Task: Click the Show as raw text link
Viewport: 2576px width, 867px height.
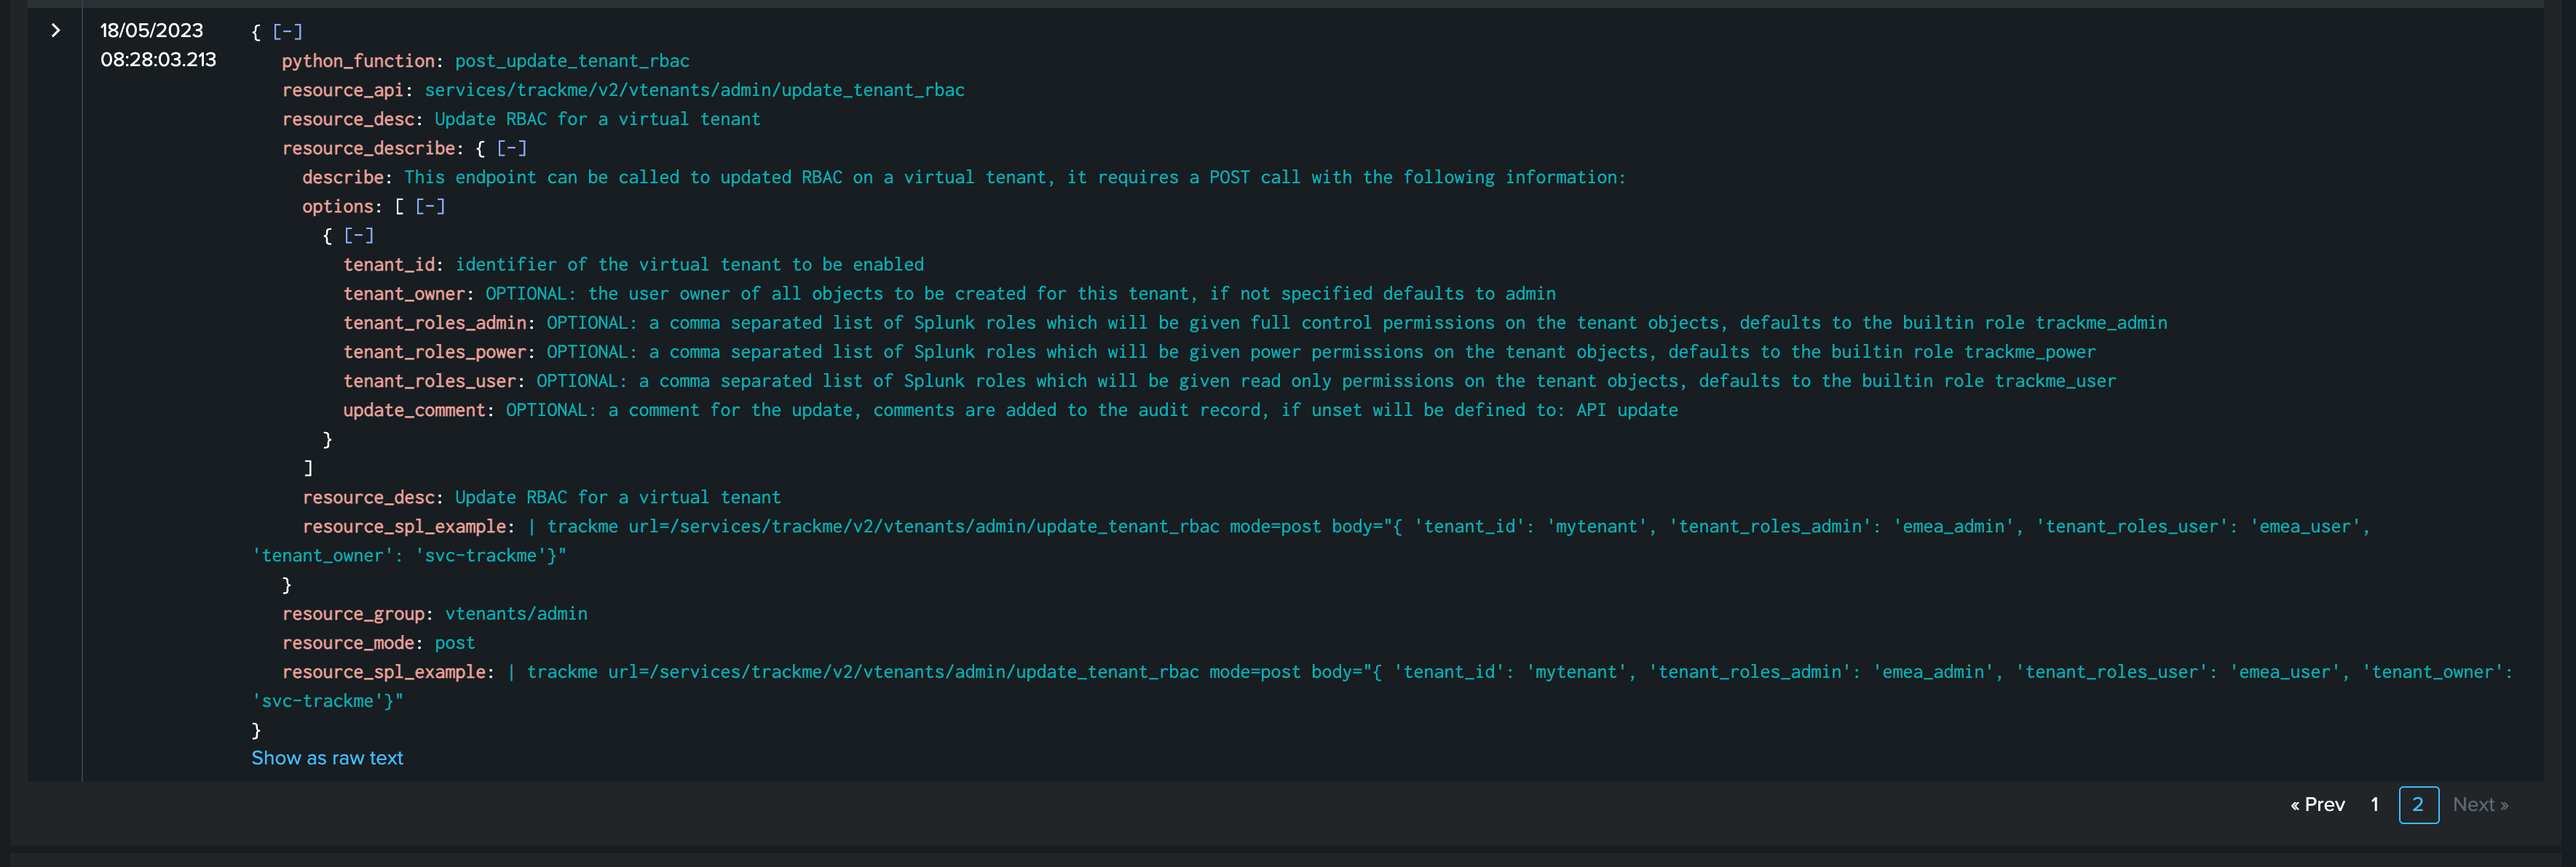Action: coord(327,758)
